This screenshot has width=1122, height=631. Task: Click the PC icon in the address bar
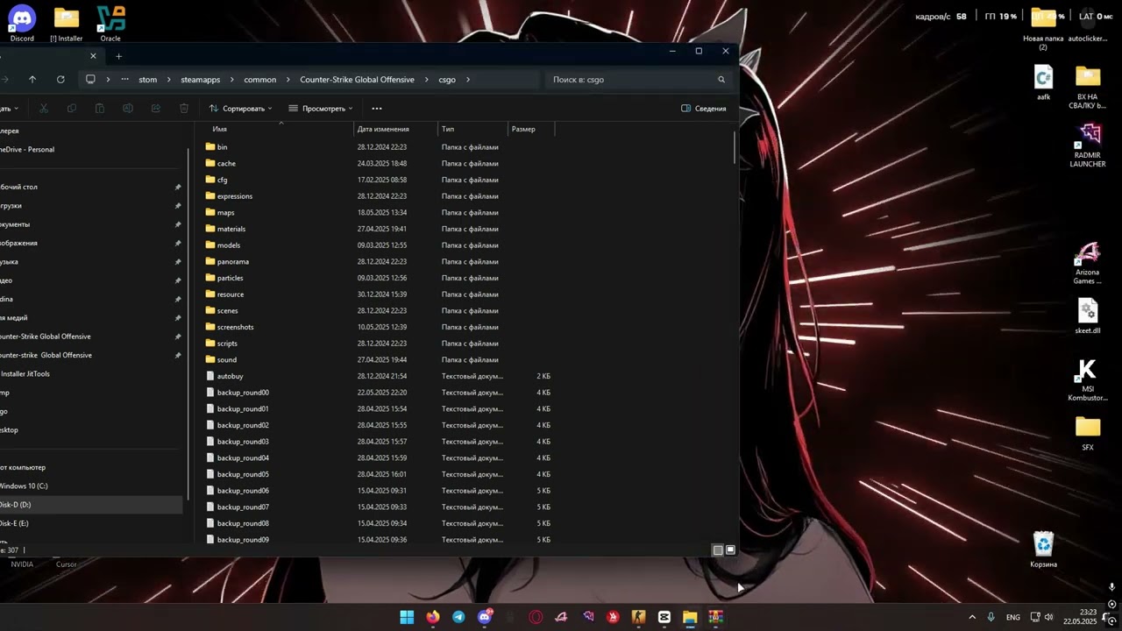click(x=90, y=80)
